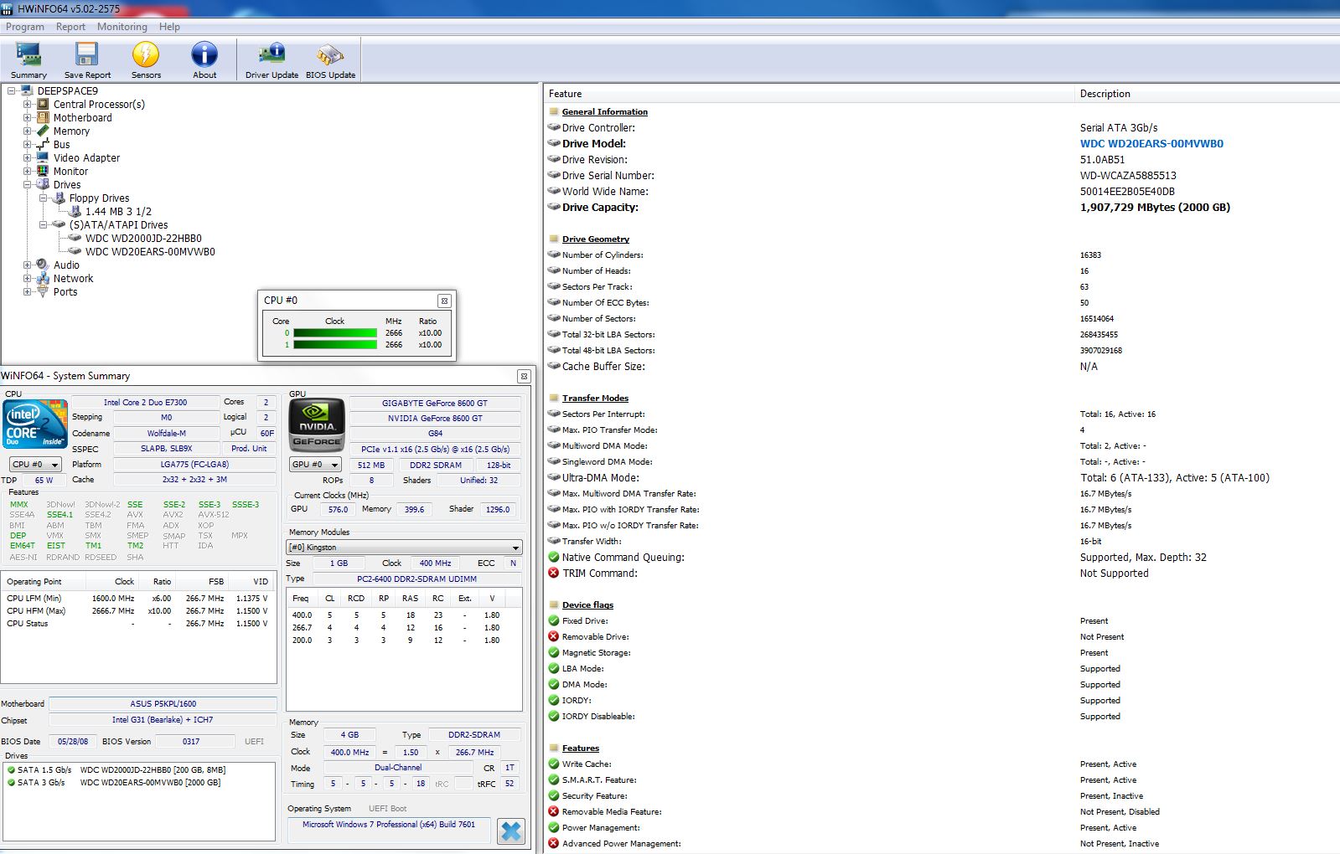Click the NVIDIA GeForce logo
Screen dimensions: 1340x854
tap(317, 425)
